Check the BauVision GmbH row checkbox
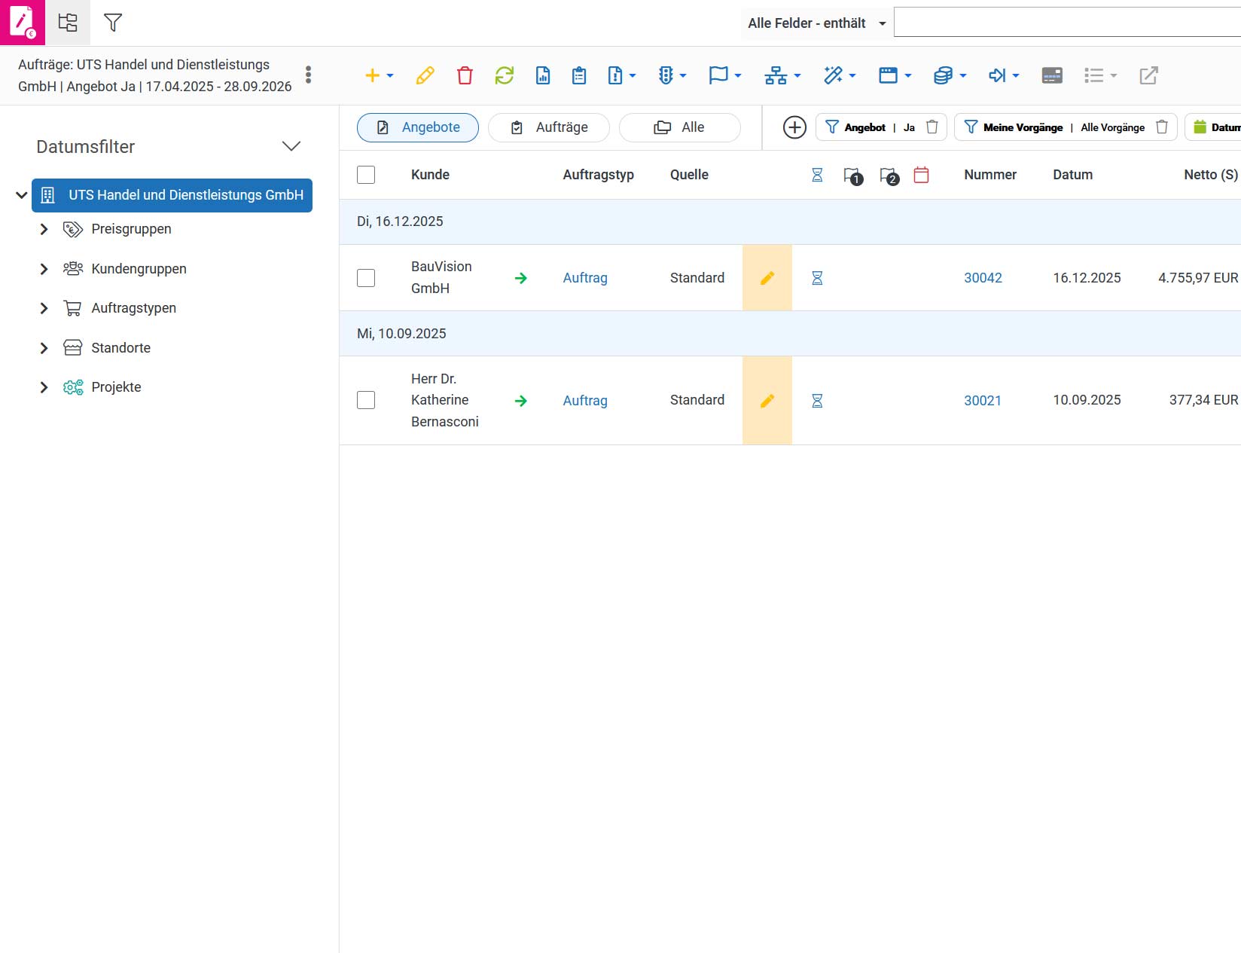Viewport: 1241px width, 953px height. point(366,278)
